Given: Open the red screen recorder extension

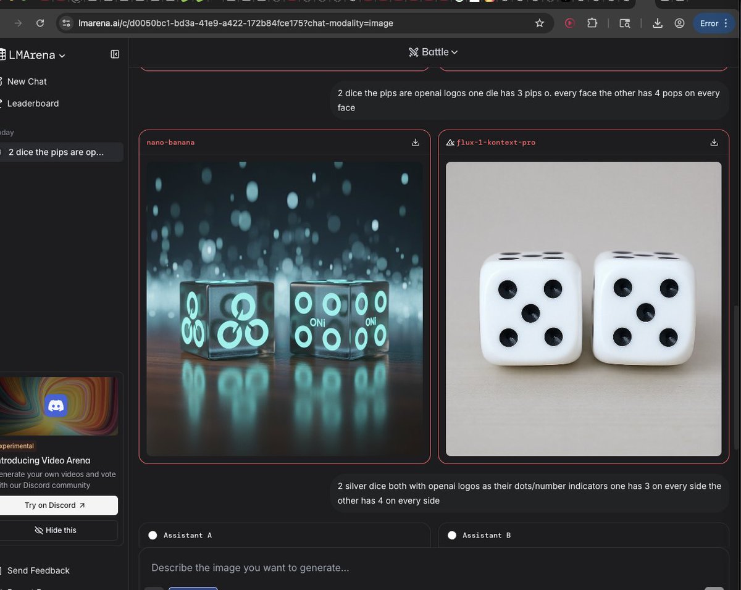Looking at the screenshot, I should [569, 23].
